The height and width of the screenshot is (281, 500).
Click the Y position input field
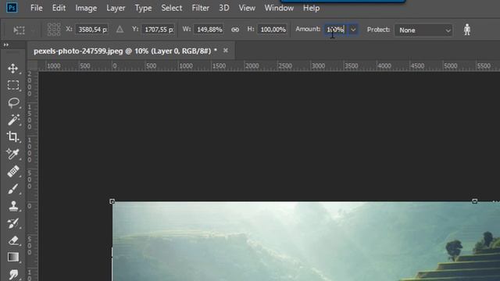(x=158, y=30)
